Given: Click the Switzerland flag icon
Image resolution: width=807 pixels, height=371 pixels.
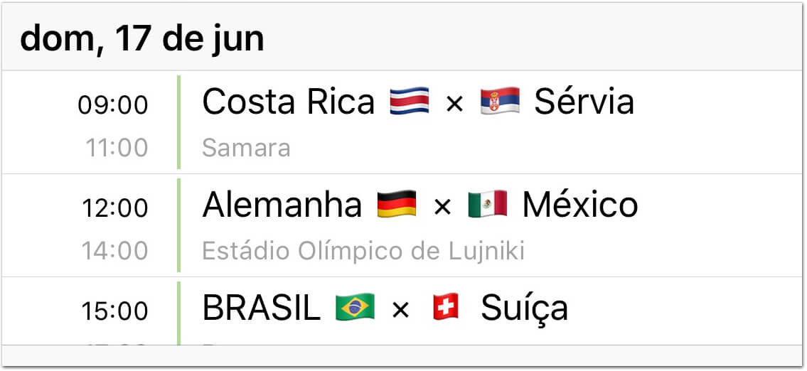Looking at the screenshot, I should 446,307.
